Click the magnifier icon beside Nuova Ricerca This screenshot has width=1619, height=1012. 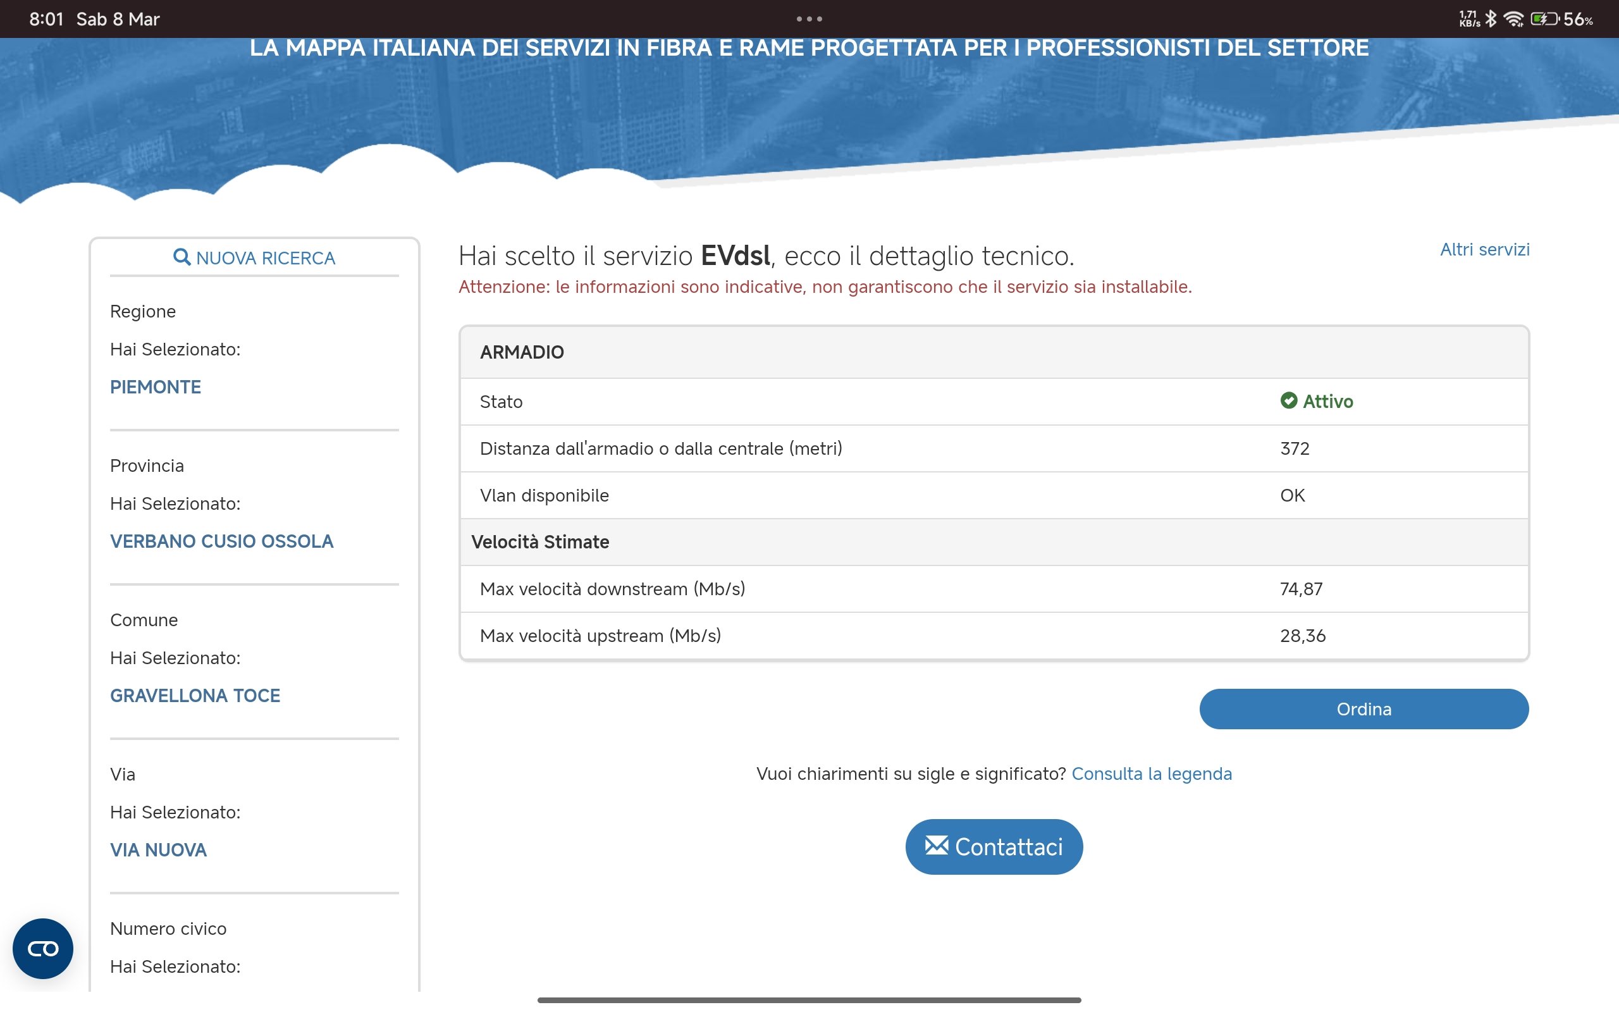pyautogui.click(x=182, y=257)
